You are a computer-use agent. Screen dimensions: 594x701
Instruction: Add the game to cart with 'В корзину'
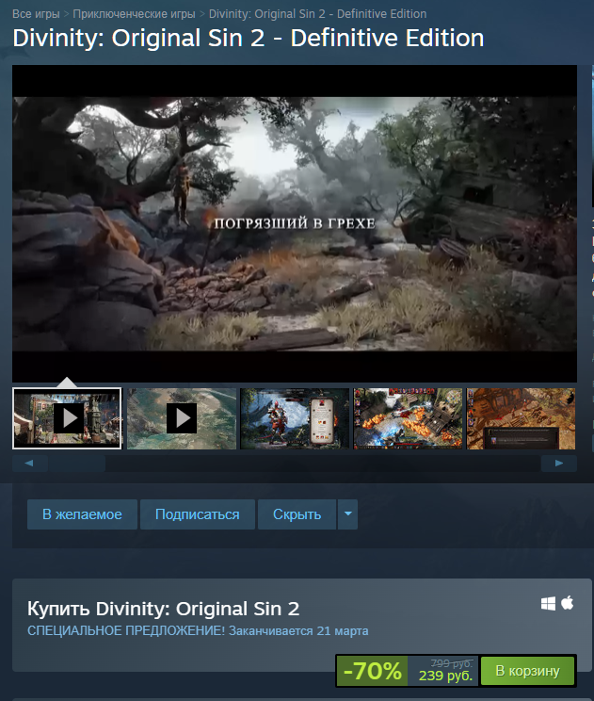pyautogui.click(x=527, y=671)
